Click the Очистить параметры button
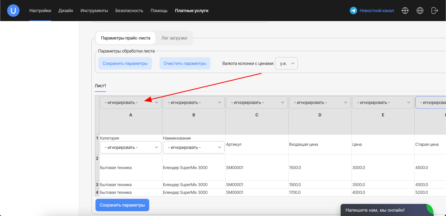 coord(185,64)
